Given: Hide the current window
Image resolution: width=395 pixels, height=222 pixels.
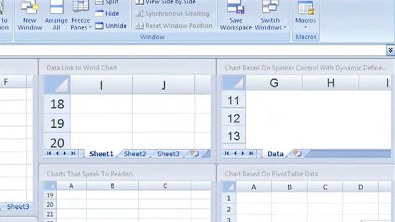Looking at the screenshot, I should (x=107, y=14).
